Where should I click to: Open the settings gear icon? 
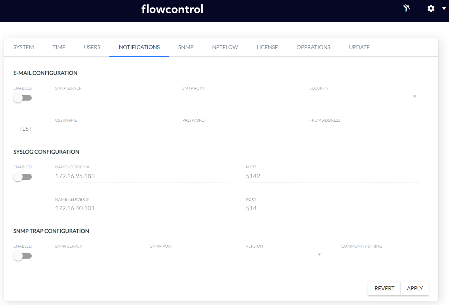[x=431, y=8]
